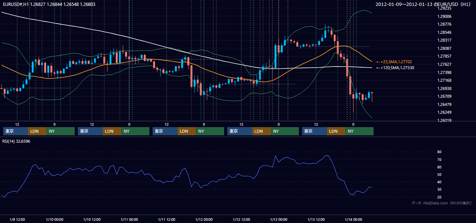The width and height of the screenshot is (476, 223).
Task: Click the leftmost 東京 session bar
Action: (16, 131)
